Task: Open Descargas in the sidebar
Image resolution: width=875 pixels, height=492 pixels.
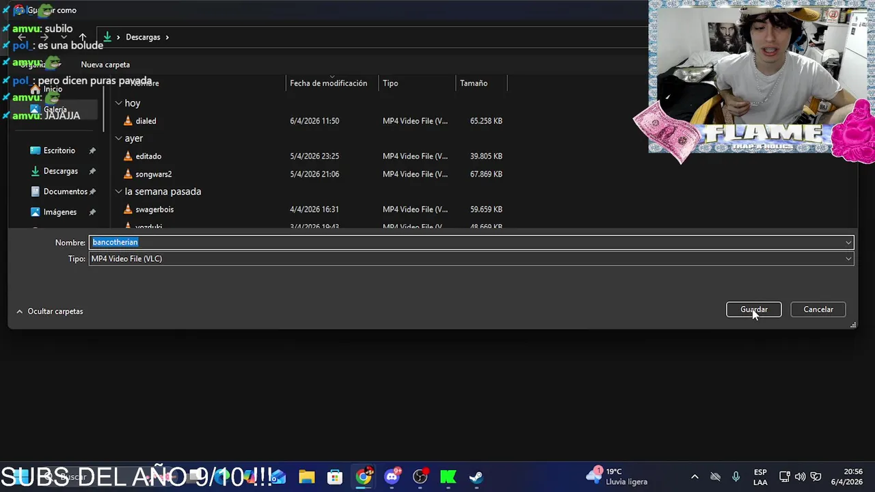Action: (61, 172)
